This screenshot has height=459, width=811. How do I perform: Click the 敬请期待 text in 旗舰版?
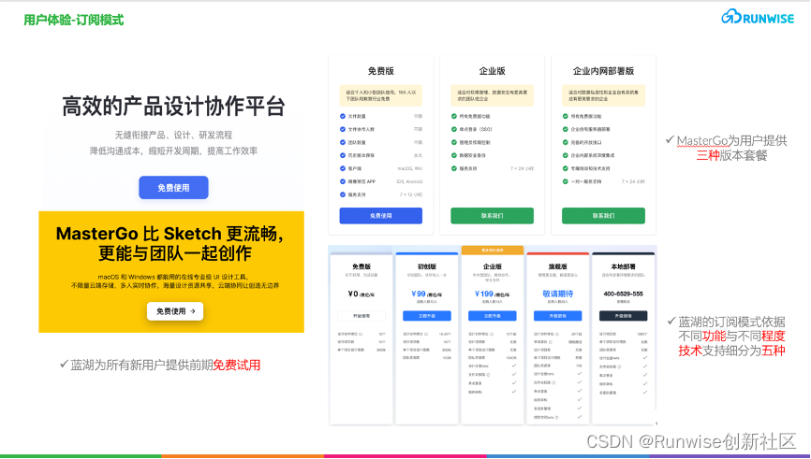[557, 294]
